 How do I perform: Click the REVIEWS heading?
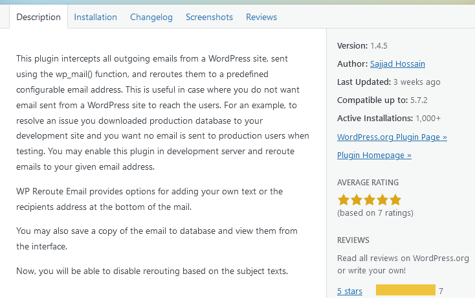click(x=353, y=240)
